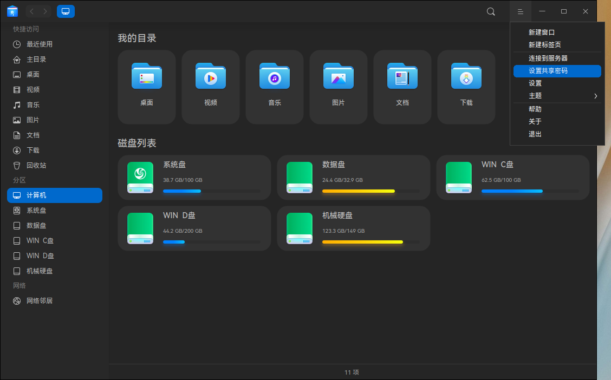Choose 关于 from the menu
This screenshot has width=611, height=380.
point(557,121)
